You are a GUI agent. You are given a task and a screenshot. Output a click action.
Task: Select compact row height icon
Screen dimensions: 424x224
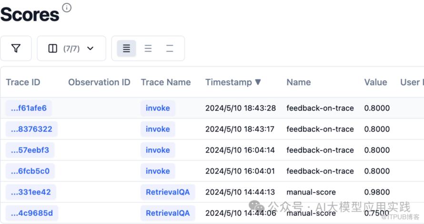(x=126, y=49)
